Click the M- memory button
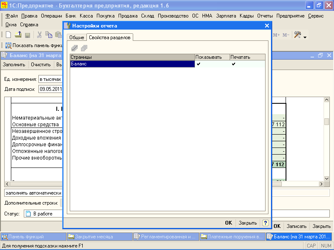 286,35
